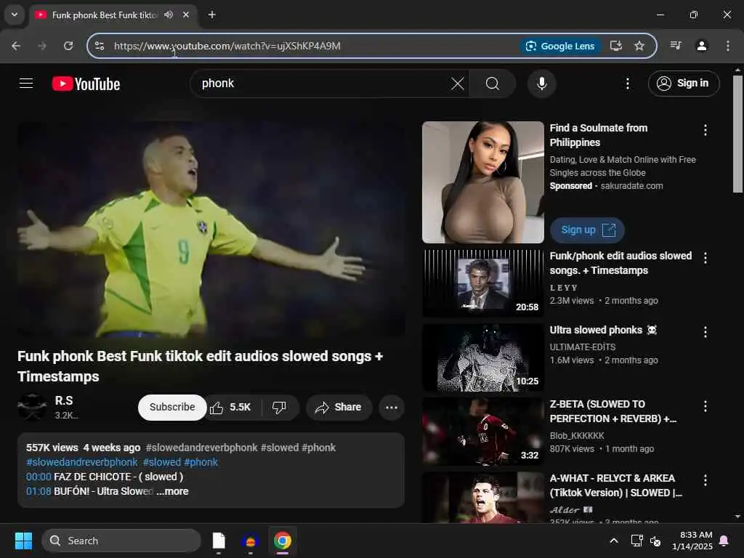Open Chrome profile icon
Screen dimensions: 744x558
pos(702,46)
